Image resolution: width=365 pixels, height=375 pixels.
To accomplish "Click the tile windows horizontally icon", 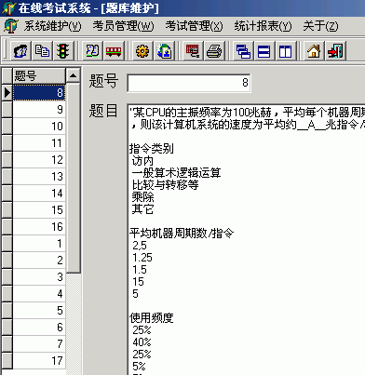I will pos(264,50).
